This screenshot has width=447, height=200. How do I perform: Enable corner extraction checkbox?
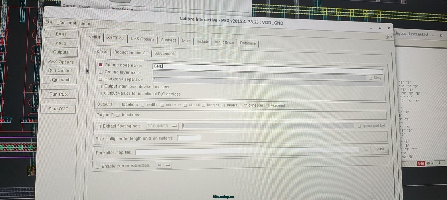(x=97, y=166)
